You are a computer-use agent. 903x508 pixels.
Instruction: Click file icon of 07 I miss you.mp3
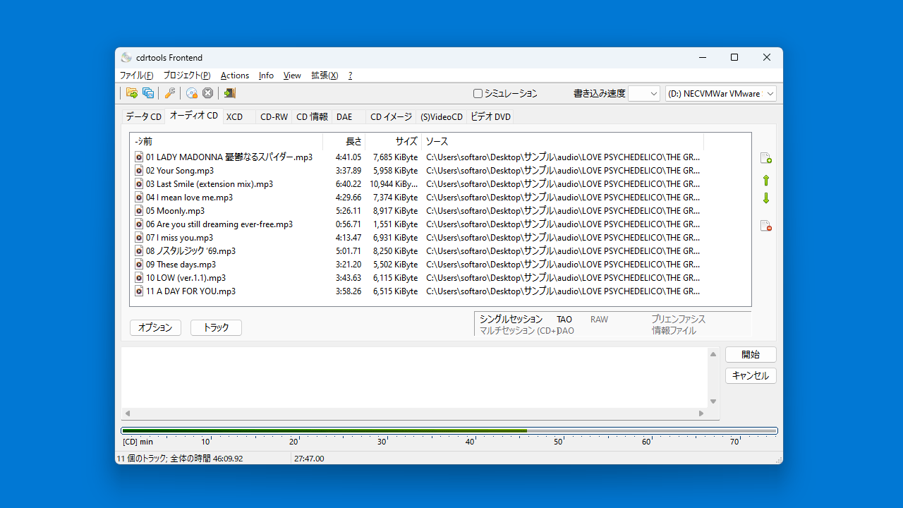(139, 238)
